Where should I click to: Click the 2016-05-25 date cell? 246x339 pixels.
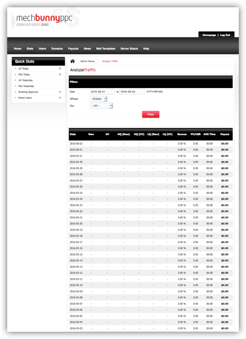76,193
